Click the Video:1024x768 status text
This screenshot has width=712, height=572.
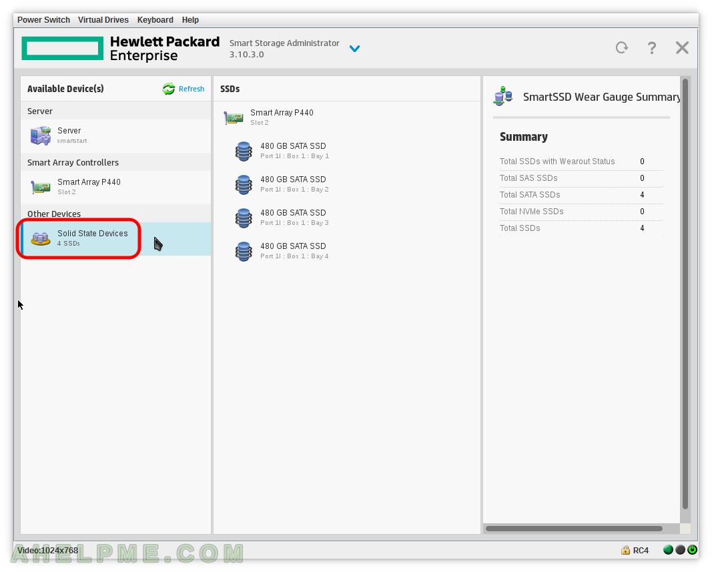tap(47, 551)
